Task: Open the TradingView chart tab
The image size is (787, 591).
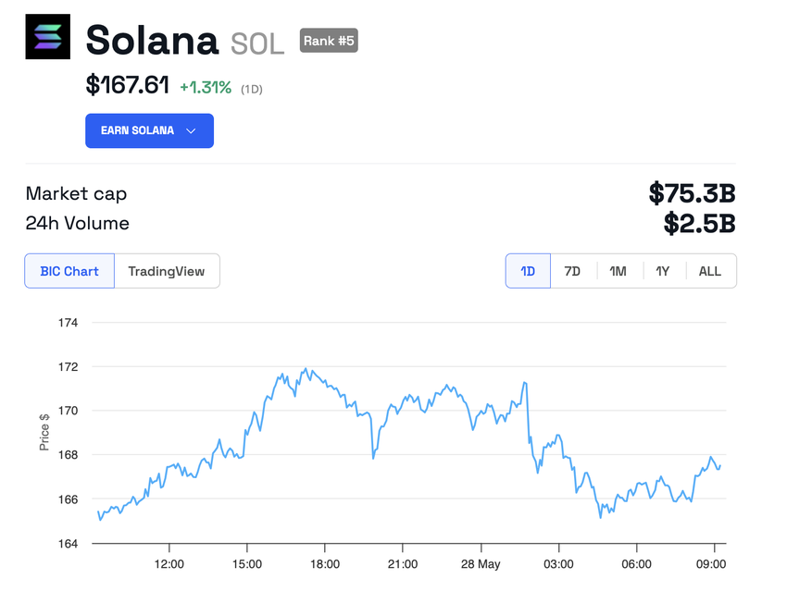Action: (167, 271)
